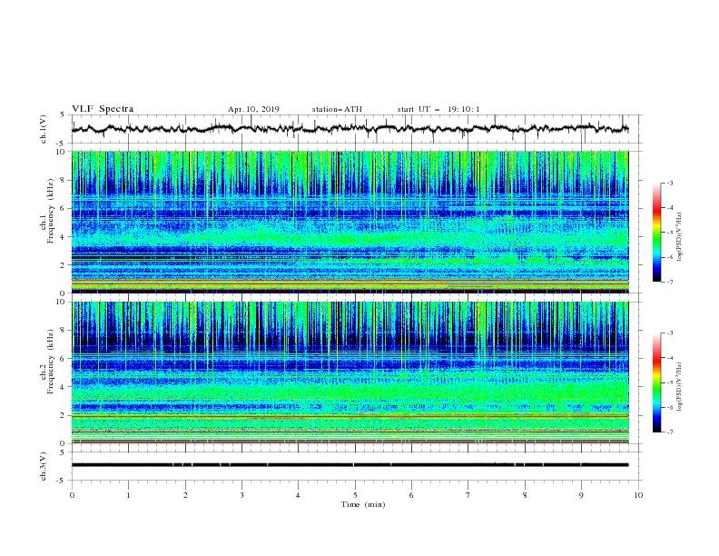Click inside the ch.2 spectrogram panel
This screenshot has height=556, width=719.
tap(350, 372)
